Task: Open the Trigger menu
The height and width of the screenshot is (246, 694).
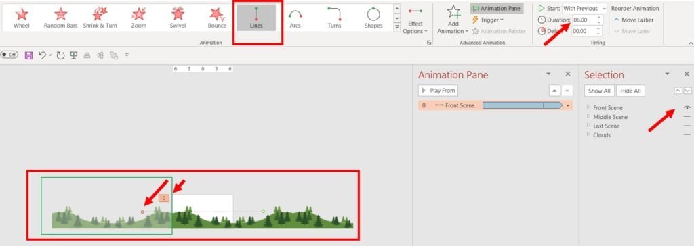Action: tap(488, 20)
